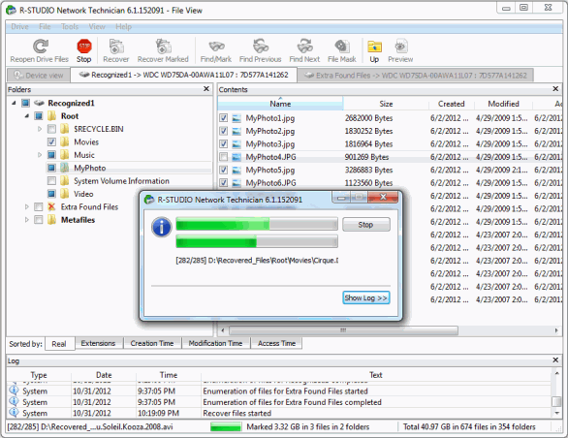This screenshot has width=568, height=438.
Task: Switch to the Device view tab
Action: click(39, 76)
